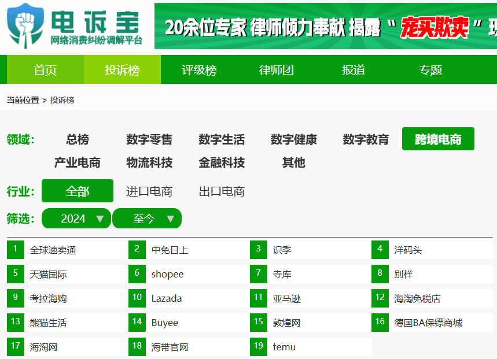Open rank 19 temu
The width and height of the screenshot is (497, 359).
coord(310,347)
